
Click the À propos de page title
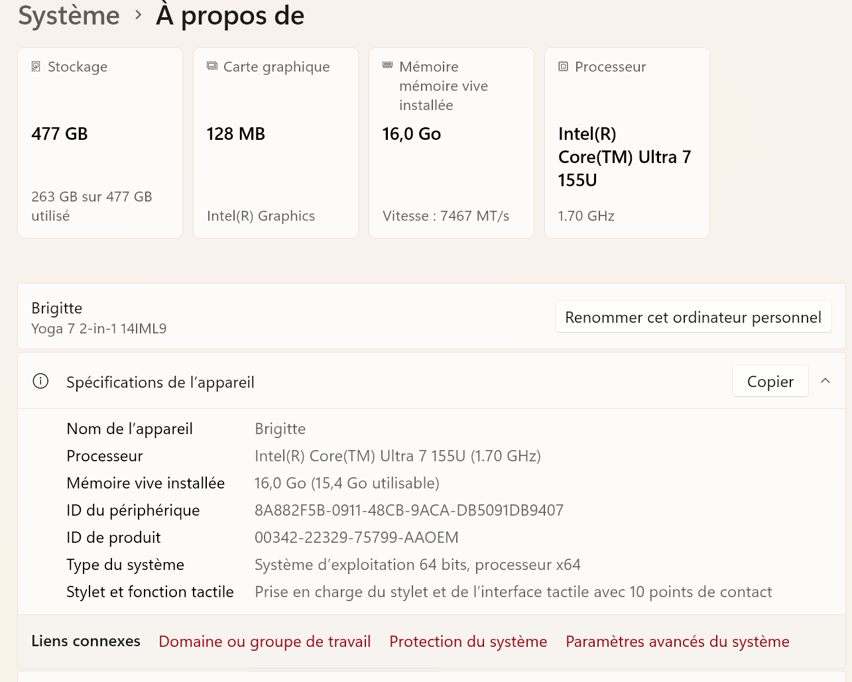click(x=230, y=15)
